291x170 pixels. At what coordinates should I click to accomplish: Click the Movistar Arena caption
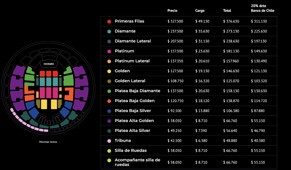pos(48,142)
